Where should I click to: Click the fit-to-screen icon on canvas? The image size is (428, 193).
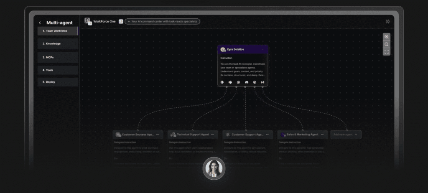click(x=387, y=52)
